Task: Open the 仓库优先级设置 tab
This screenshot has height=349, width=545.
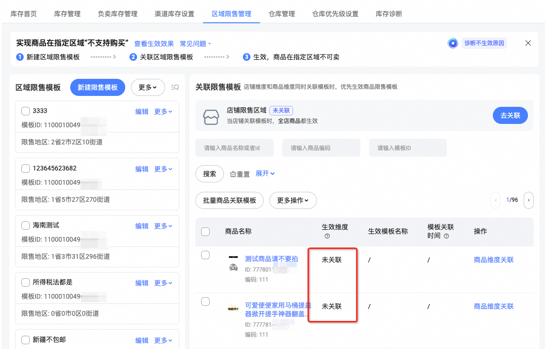Action: point(335,14)
